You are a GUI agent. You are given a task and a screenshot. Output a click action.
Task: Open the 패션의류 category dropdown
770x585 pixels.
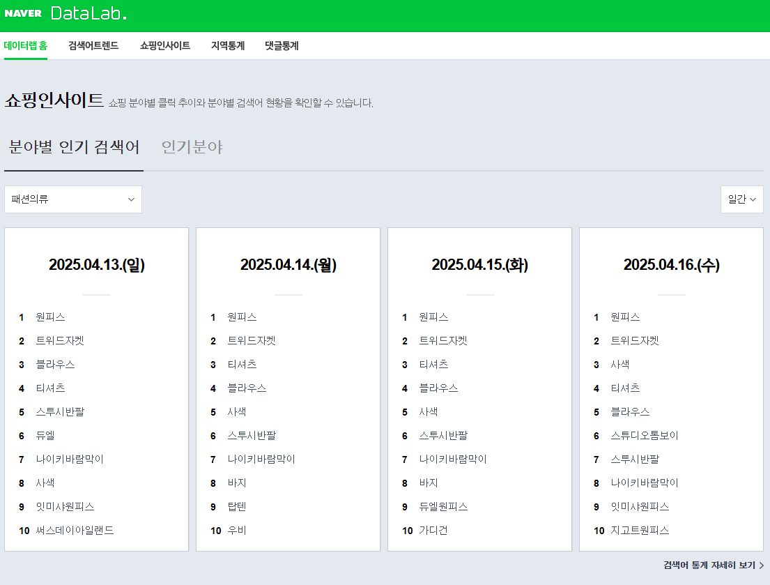pyautogui.click(x=73, y=199)
